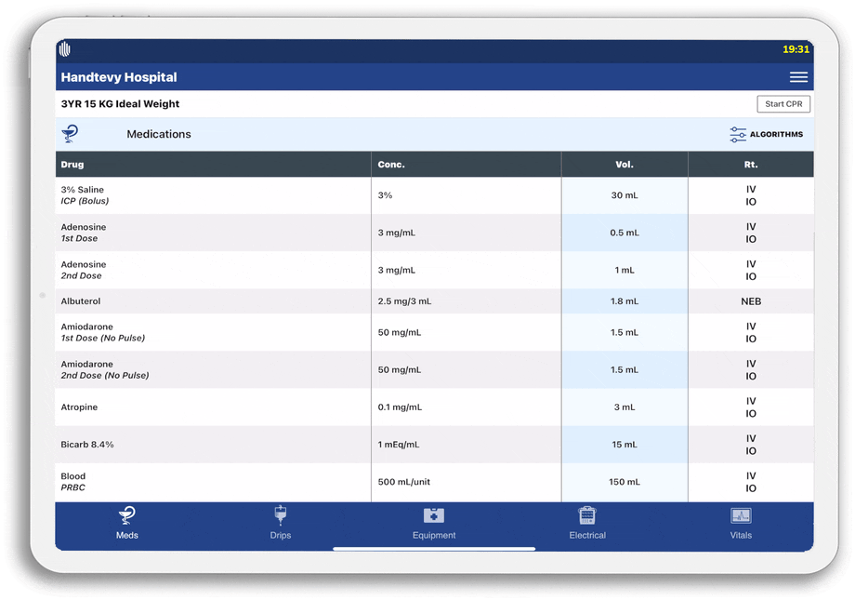This screenshot has height=600, width=855.
Task: Click the Handtevy shield logo icon
Action: pos(65,49)
